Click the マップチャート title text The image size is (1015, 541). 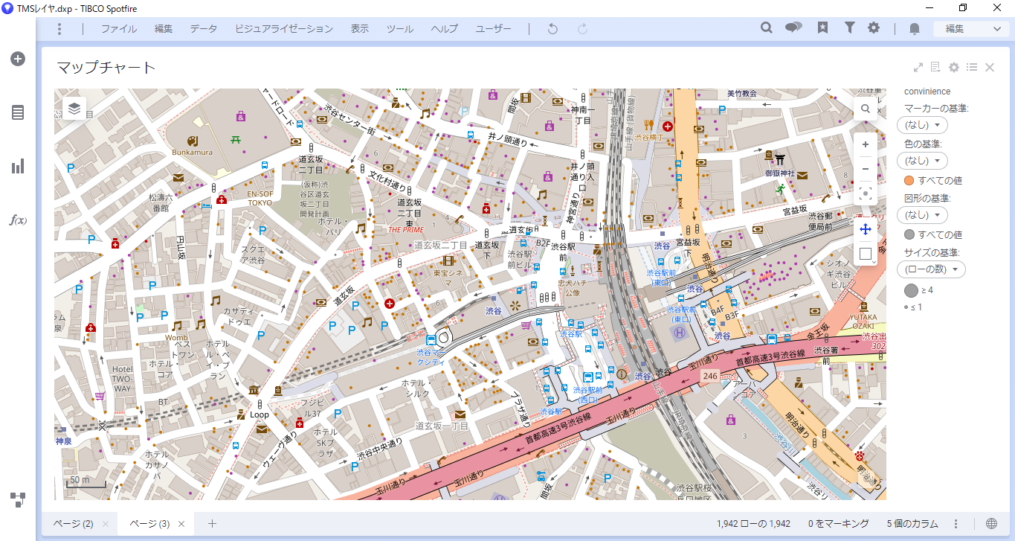[106, 68]
